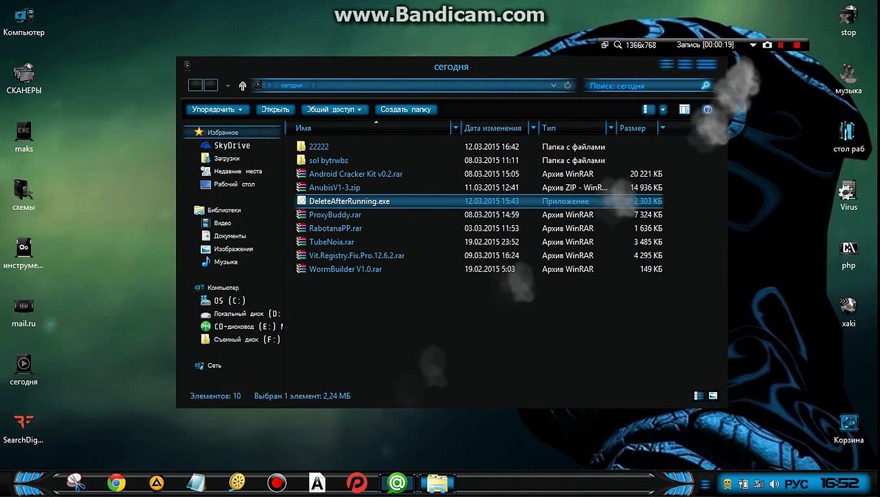Open the snipping scissors taskbar icon
The height and width of the screenshot is (497, 880).
76,483
